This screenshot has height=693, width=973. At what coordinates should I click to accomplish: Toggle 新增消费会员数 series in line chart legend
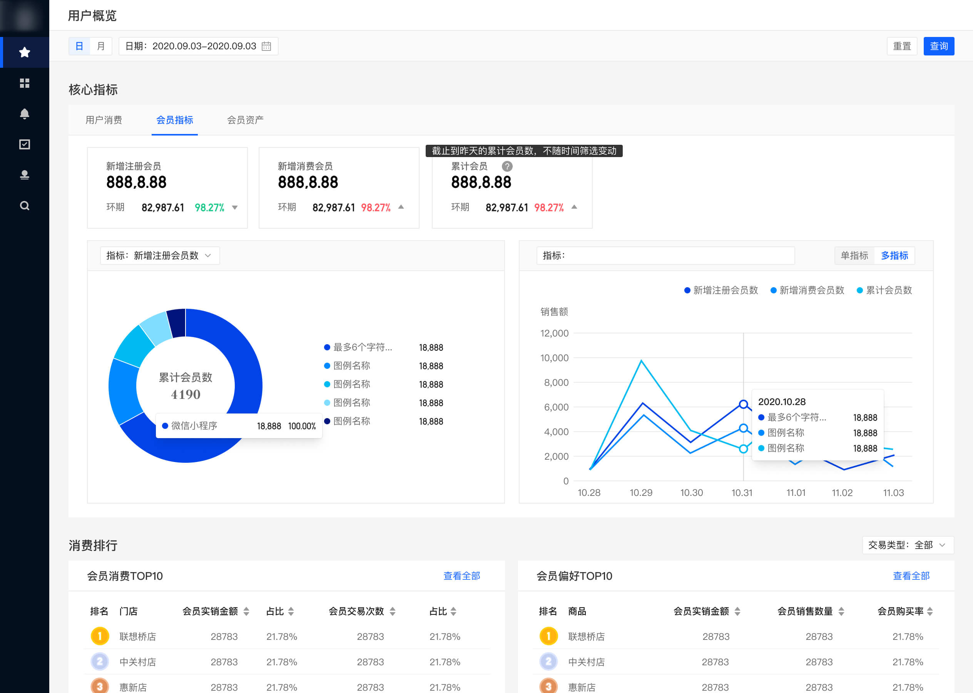click(807, 290)
